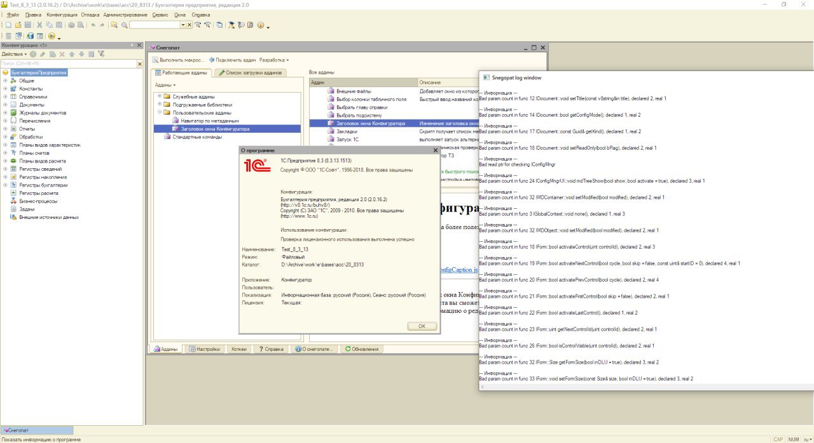Click the edit pencil icon in Конфигурация panel
The width and height of the screenshot is (814, 443).
(x=43, y=54)
